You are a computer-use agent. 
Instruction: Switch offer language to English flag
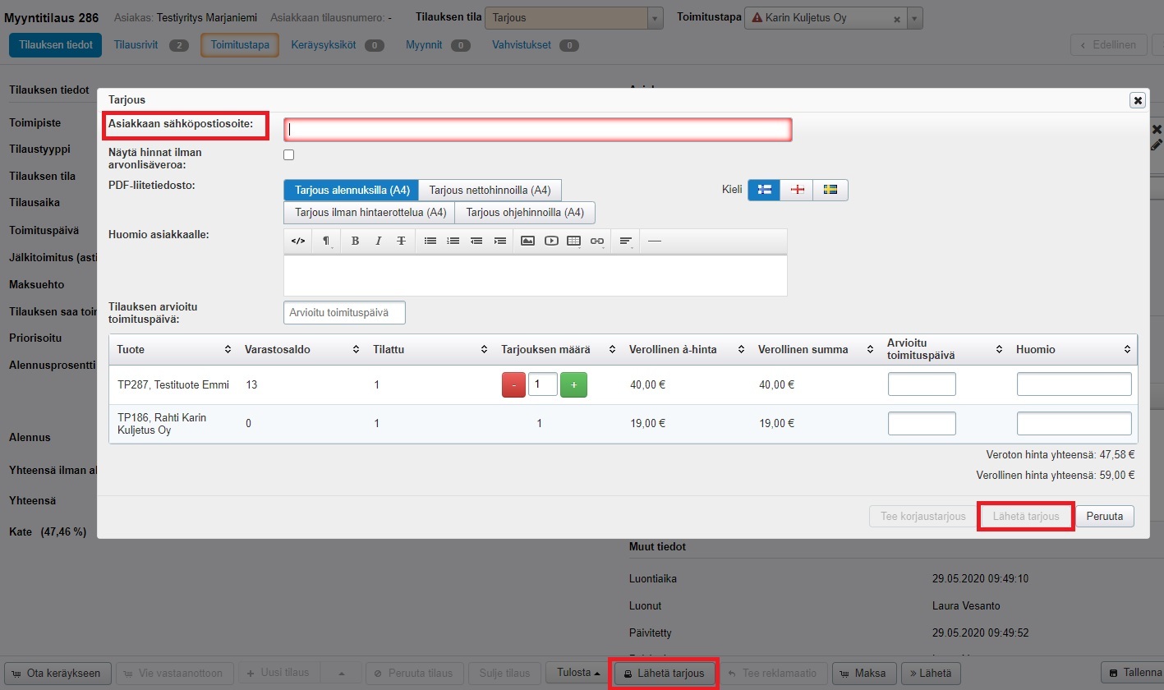point(796,190)
